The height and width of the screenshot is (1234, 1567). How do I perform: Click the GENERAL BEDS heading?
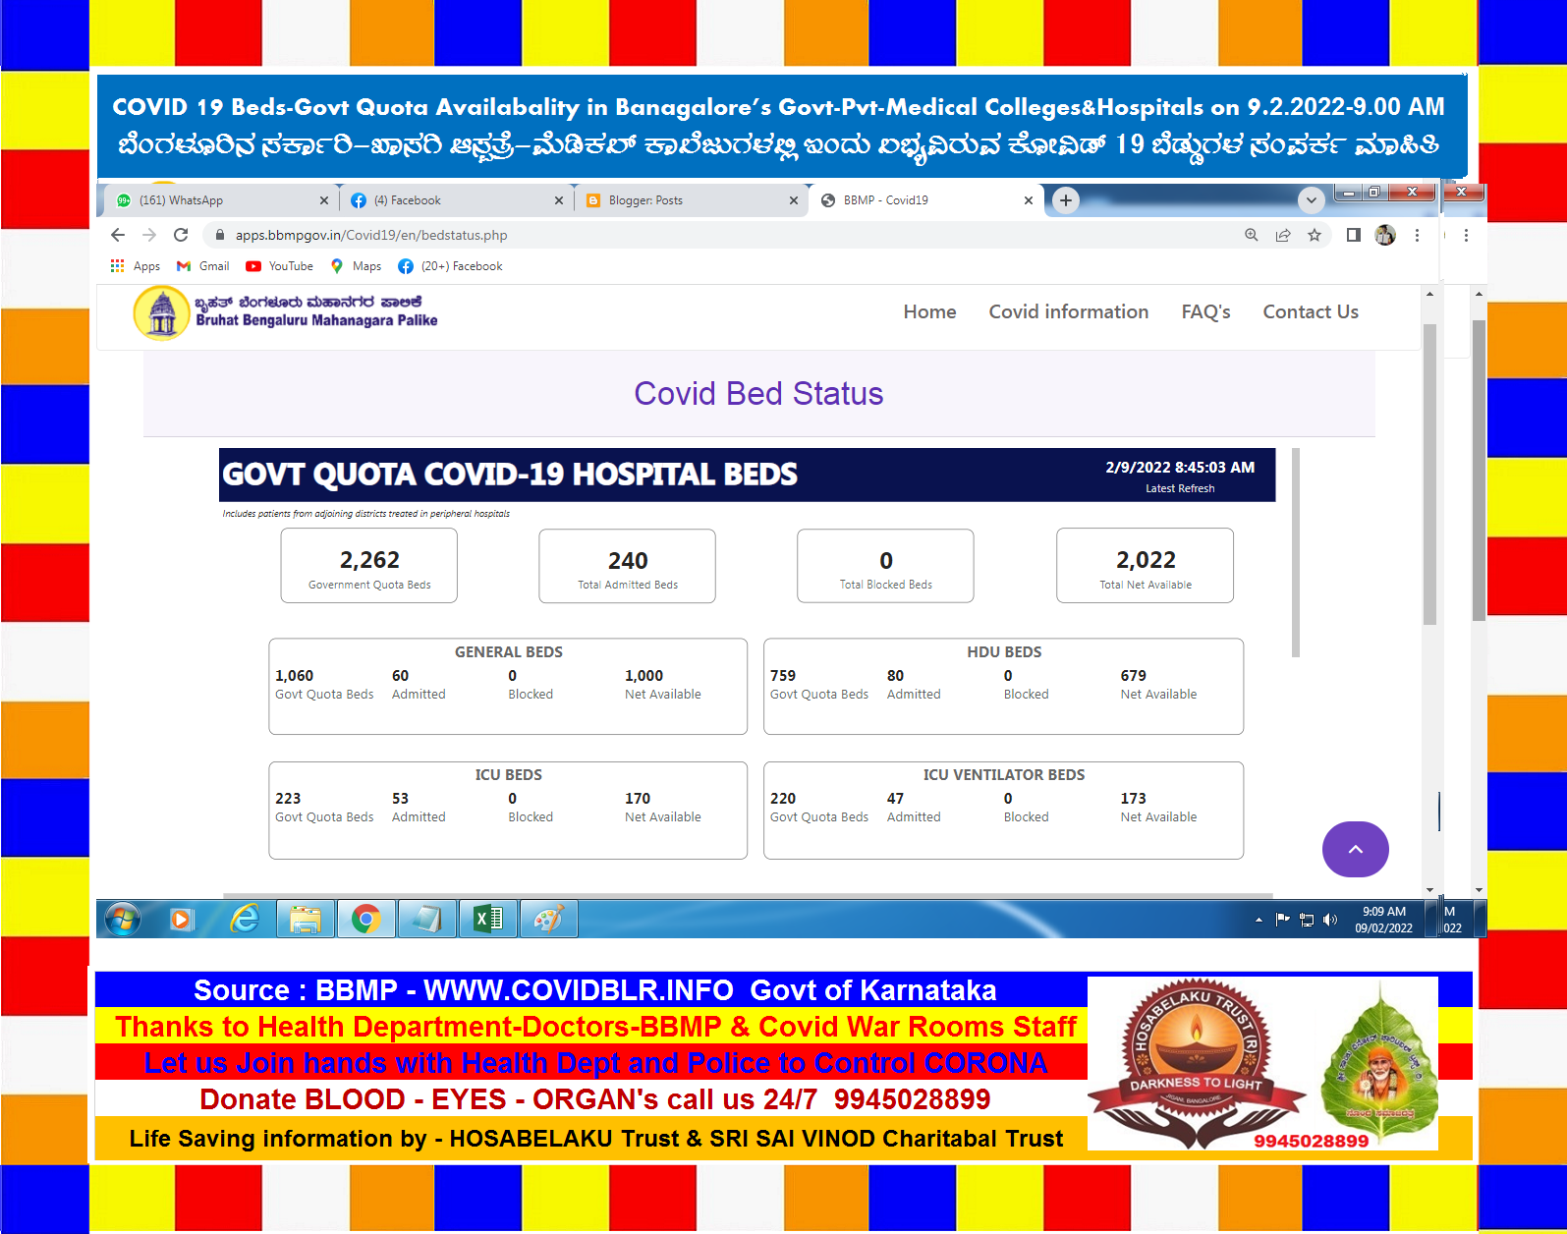[508, 652]
